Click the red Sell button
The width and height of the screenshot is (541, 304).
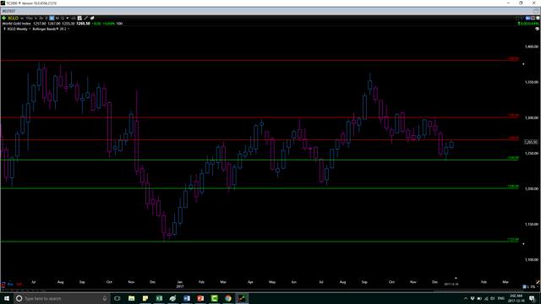coord(19,284)
